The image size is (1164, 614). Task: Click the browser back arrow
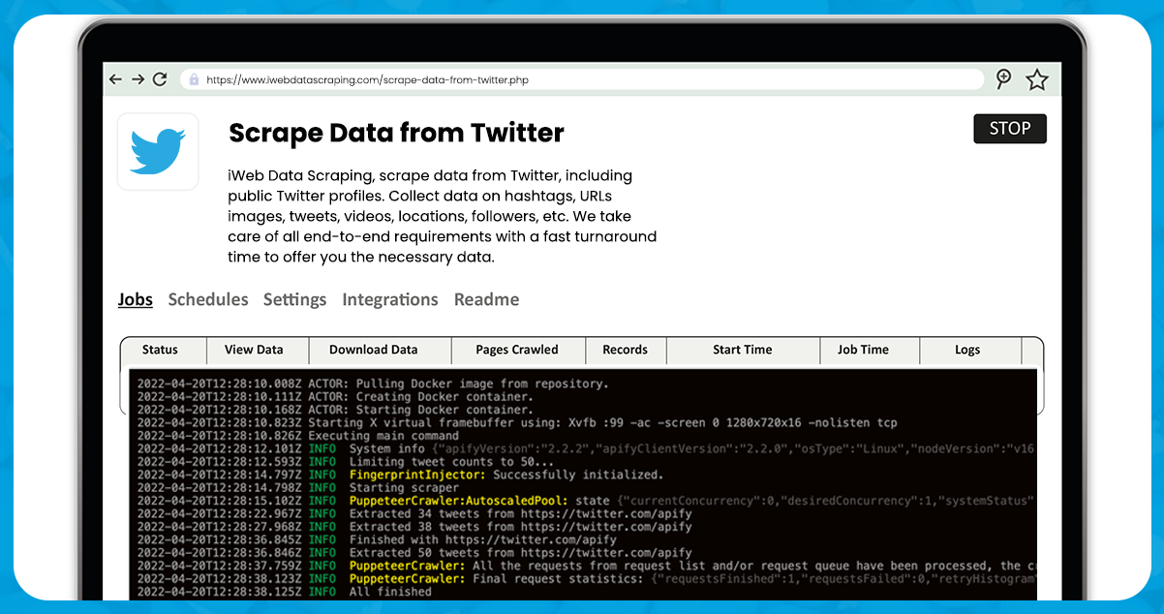point(116,79)
